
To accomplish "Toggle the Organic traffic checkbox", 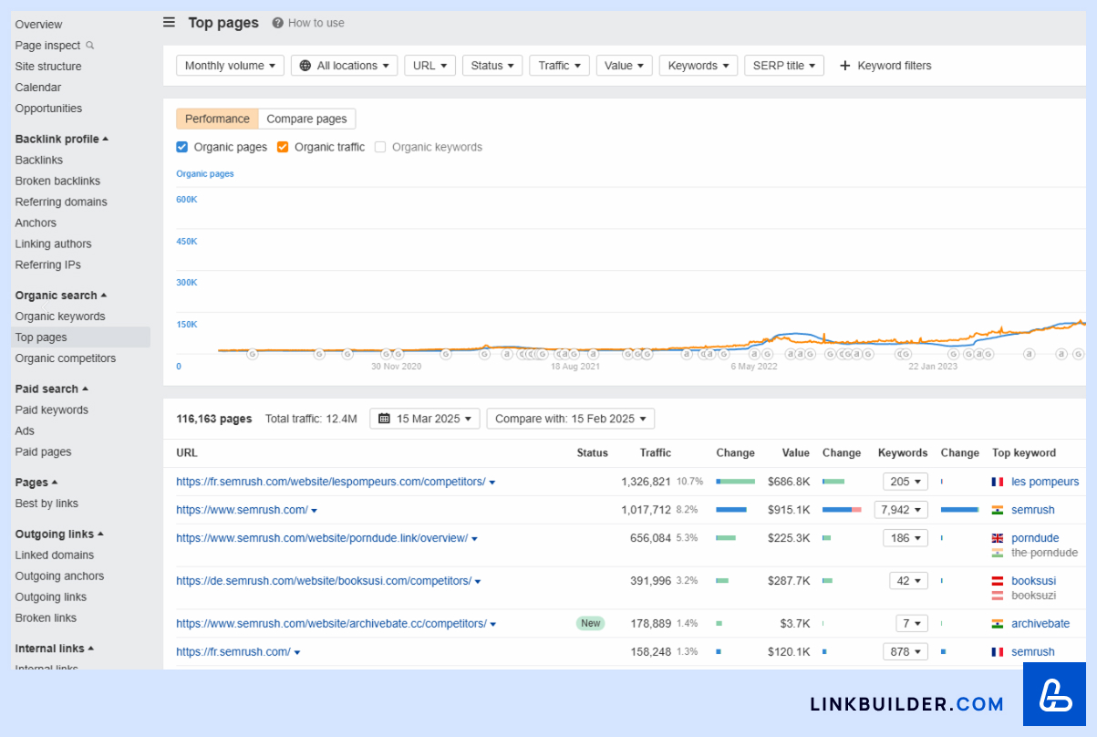I will (x=283, y=147).
